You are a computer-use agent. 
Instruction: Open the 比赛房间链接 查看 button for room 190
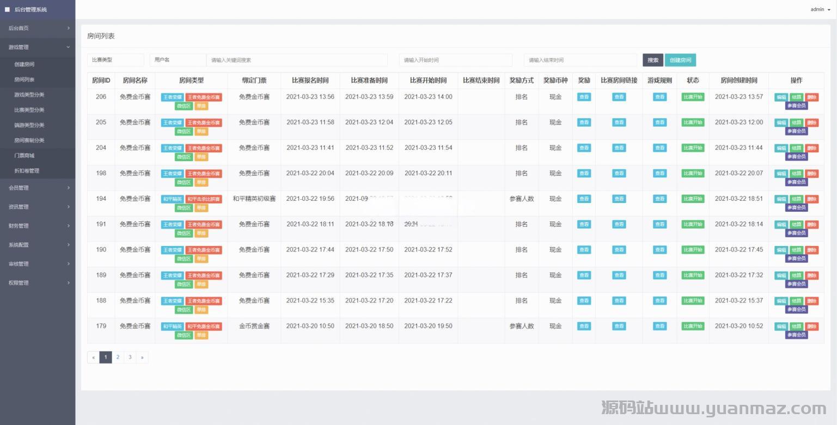pyautogui.click(x=619, y=250)
